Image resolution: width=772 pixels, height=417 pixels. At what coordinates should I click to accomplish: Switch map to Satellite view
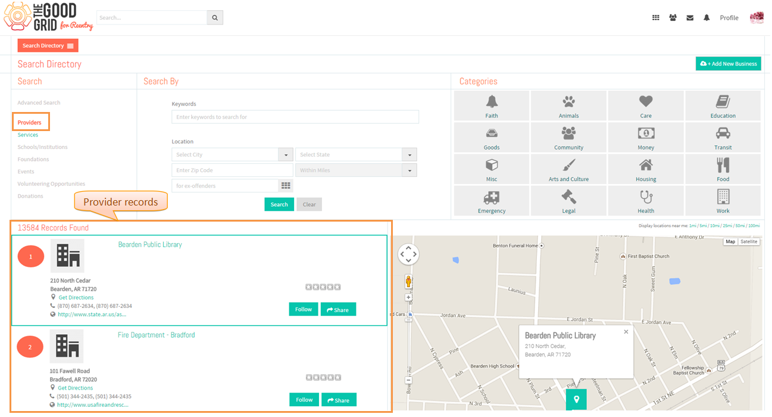point(749,242)
